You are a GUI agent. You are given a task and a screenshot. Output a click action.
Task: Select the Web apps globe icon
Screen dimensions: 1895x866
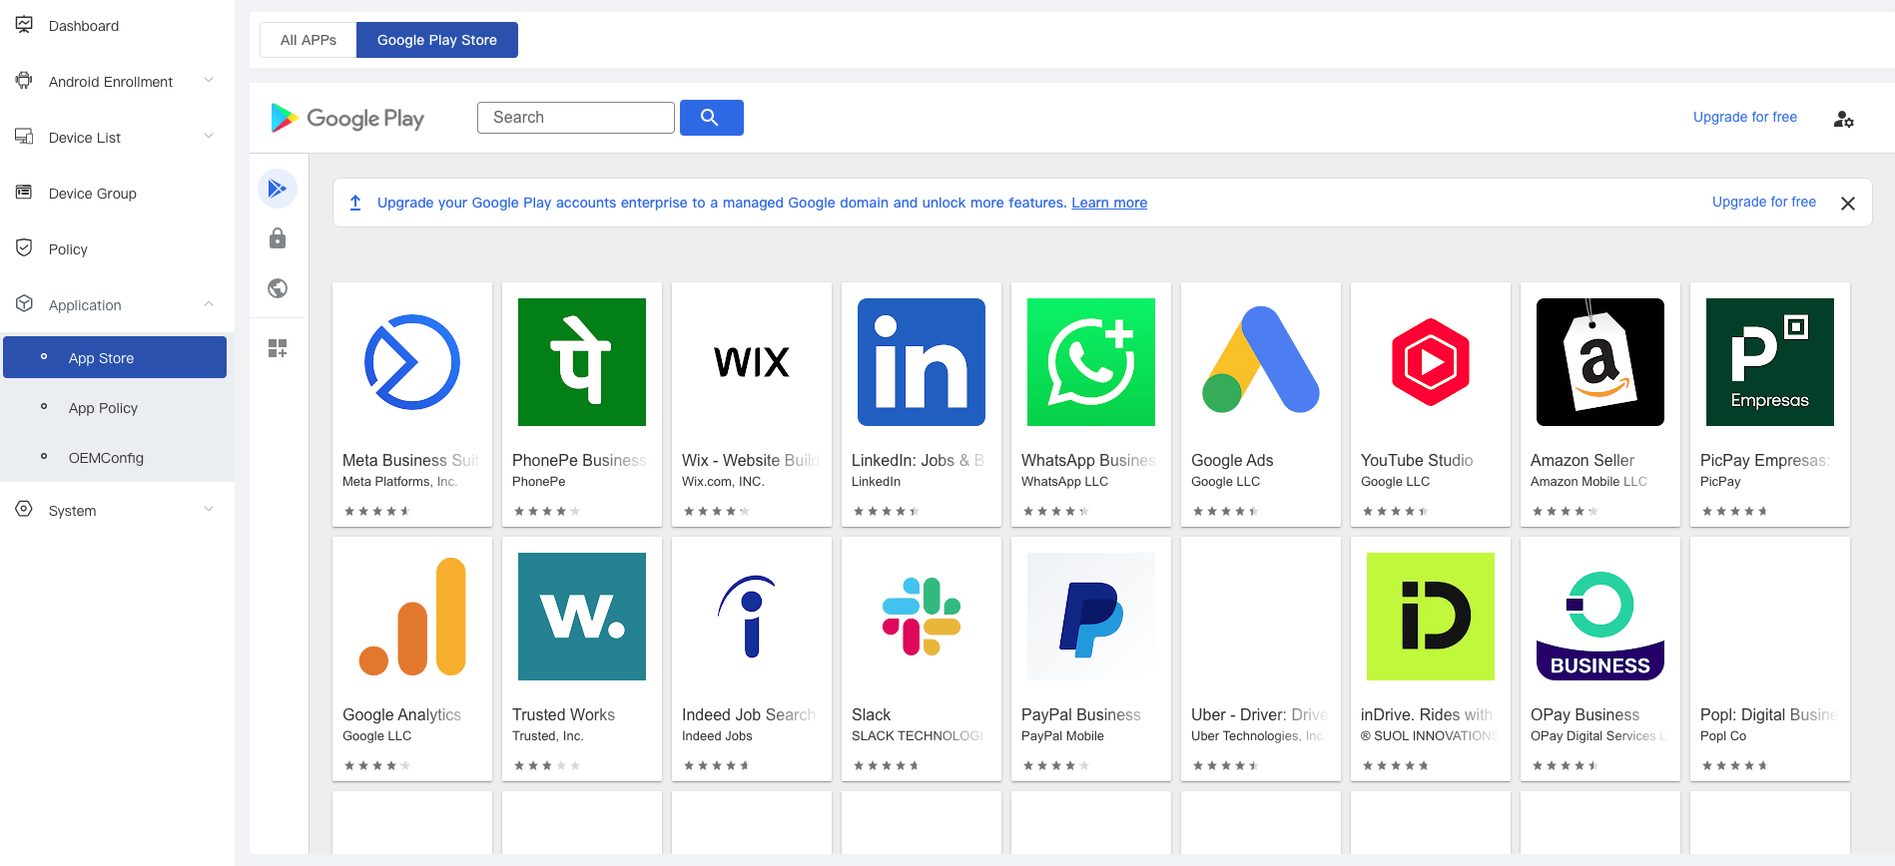[278, 288]
